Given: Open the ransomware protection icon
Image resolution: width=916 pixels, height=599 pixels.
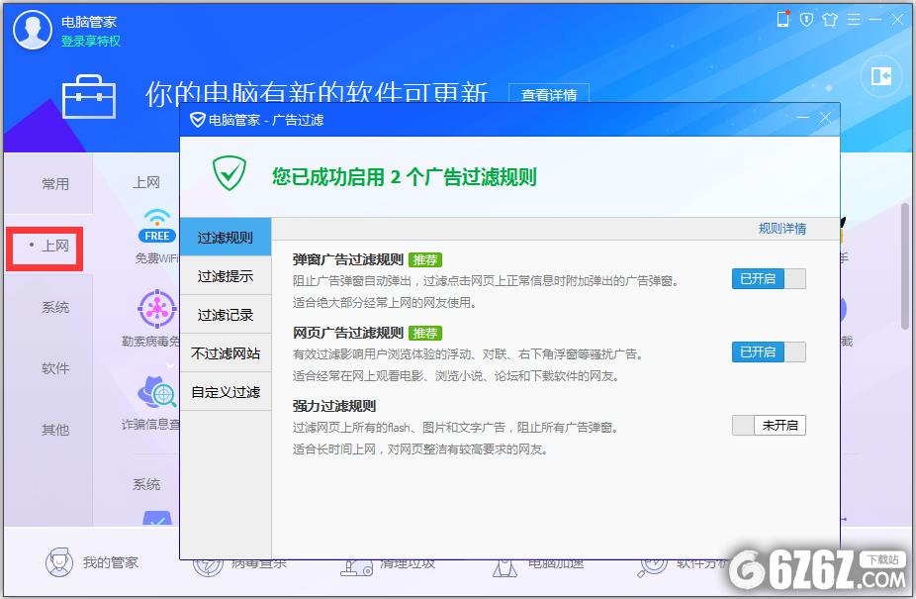Looking at the screenshot, I should [156, 308].
